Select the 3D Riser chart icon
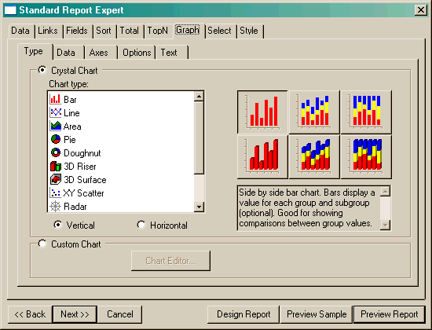The height and width of the screenshot is (330, 432). point(56,166)
